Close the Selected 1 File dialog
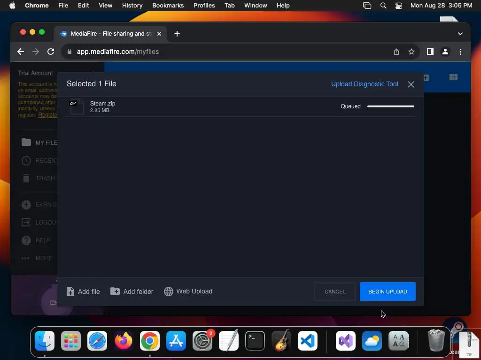Viewport: 481px width, 360px height. (x=411, y=84)
